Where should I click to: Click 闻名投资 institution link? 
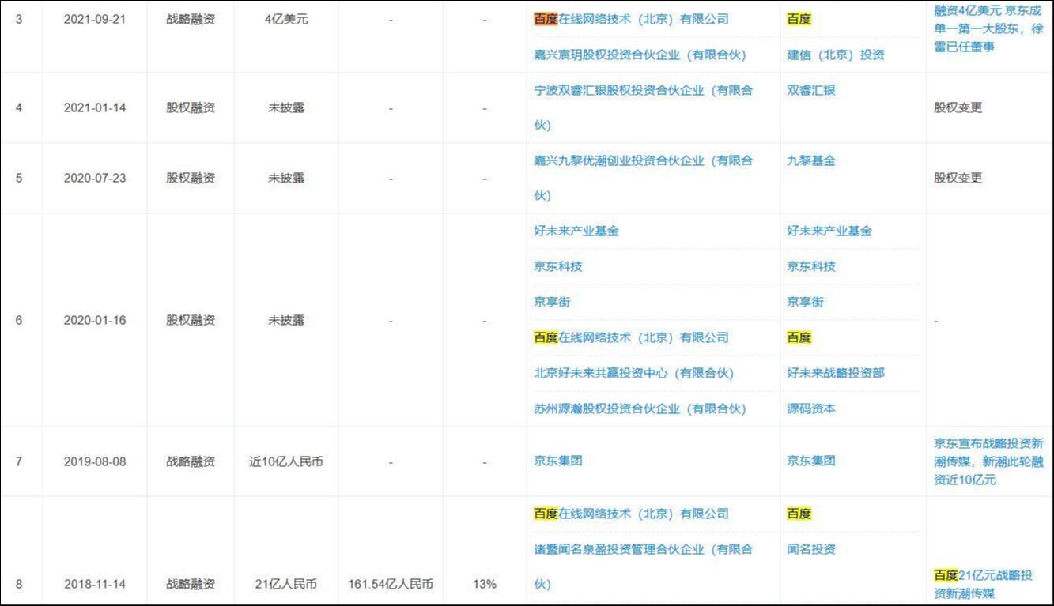click(x=810, y=549)
